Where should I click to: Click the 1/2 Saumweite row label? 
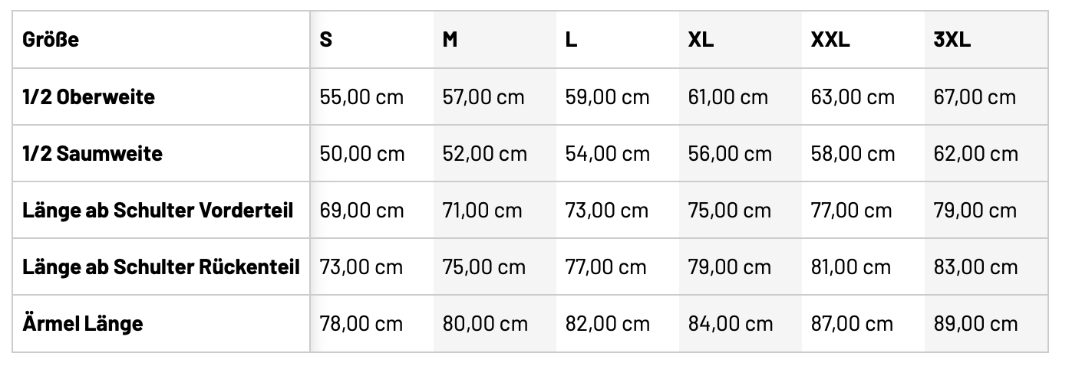tap(92, 154)
